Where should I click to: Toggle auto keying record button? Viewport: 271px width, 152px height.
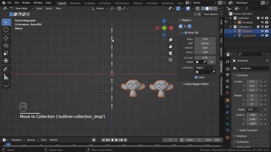94,140
